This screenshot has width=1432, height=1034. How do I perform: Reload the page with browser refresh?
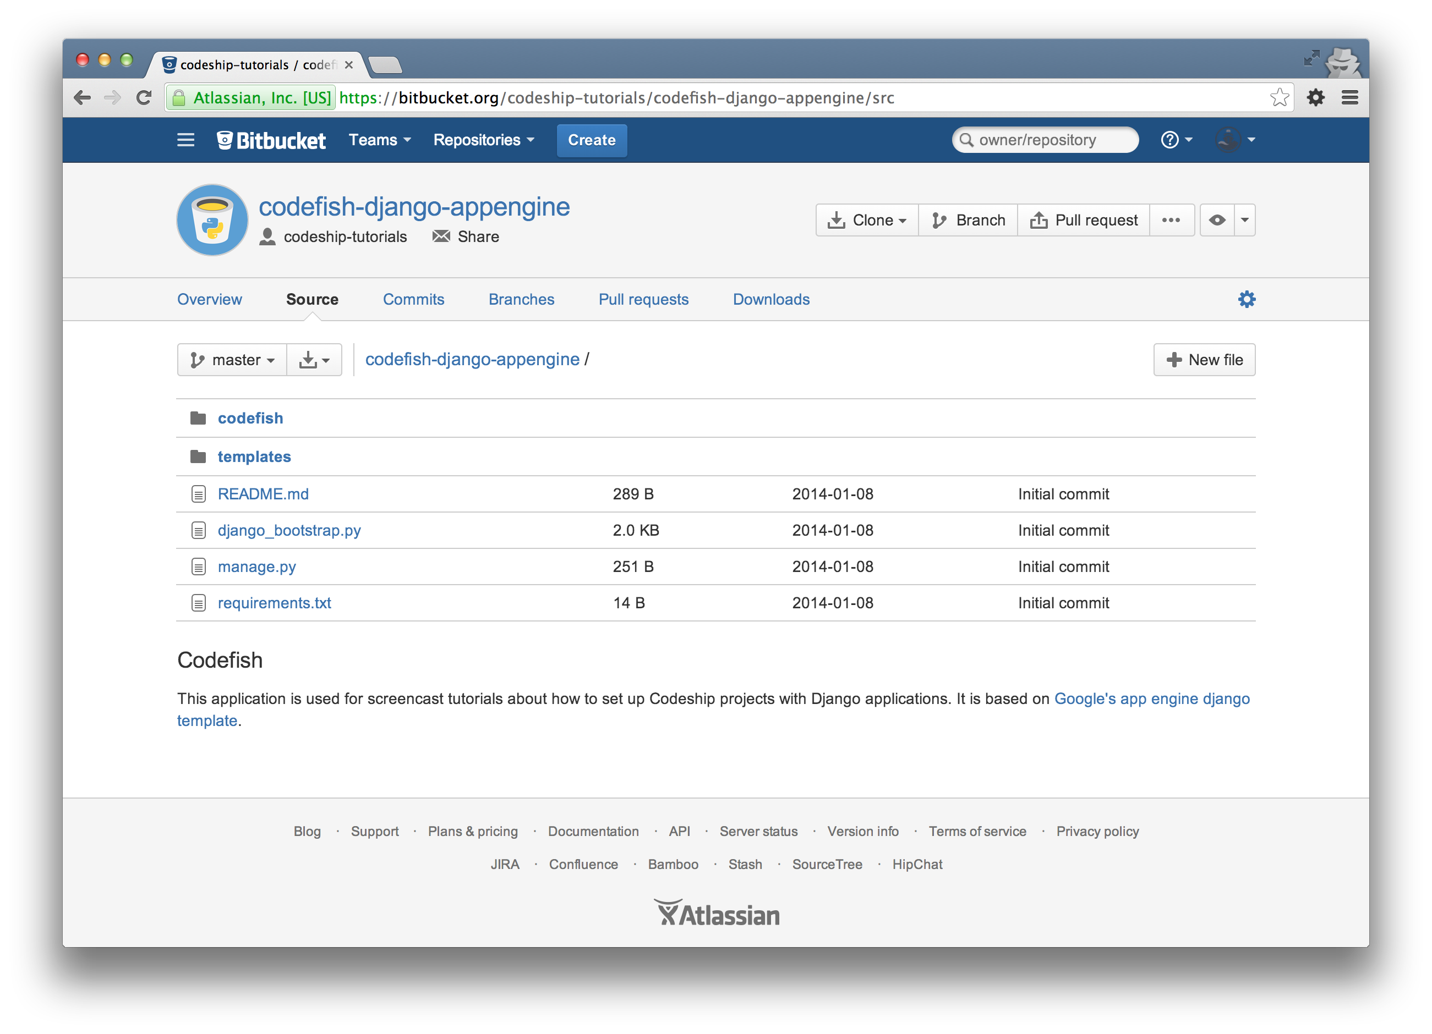pos(144,98)
